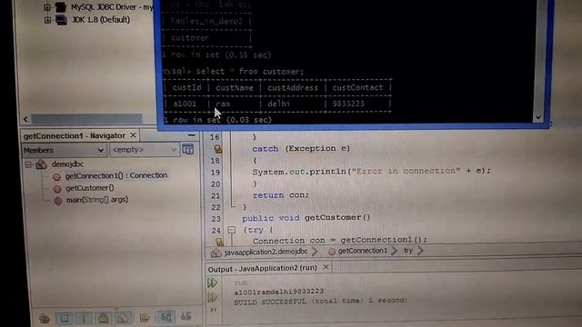Click 'BUILD SUCCESSFUL' output line
Image resolution: width=582 pixels, height=327 pixels.
click(x=320, y=301)
